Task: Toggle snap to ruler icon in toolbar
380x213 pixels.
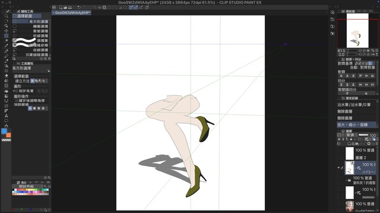Action: click(x=131, y=8)
